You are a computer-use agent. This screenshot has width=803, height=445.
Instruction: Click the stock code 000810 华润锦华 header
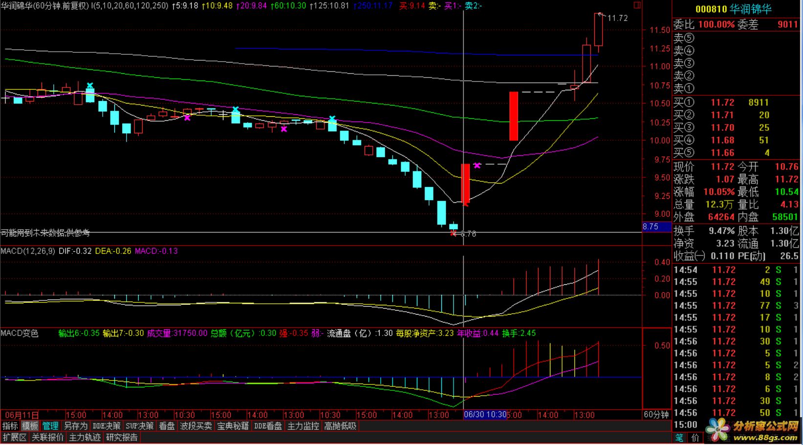point(734,9)
